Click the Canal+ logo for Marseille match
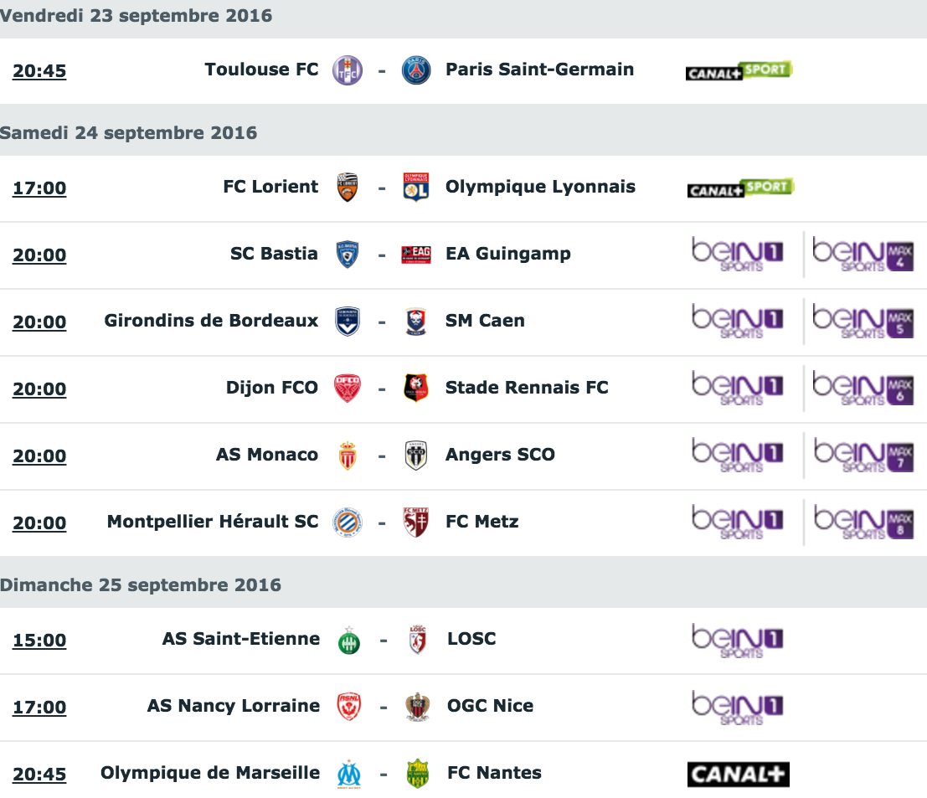 click(739, 775)
